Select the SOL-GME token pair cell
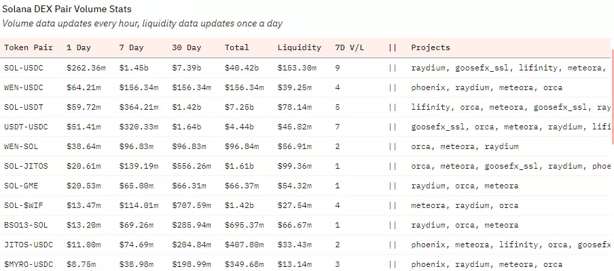The width and height of the screenshot is (614, 271). tap(22, 186)
